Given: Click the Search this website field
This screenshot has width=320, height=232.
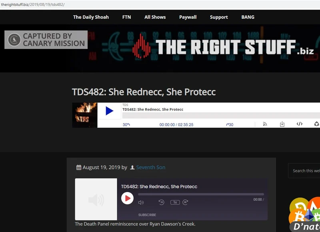Looking at the screenshot, I should pyautogui.click(x=304, y=171).
